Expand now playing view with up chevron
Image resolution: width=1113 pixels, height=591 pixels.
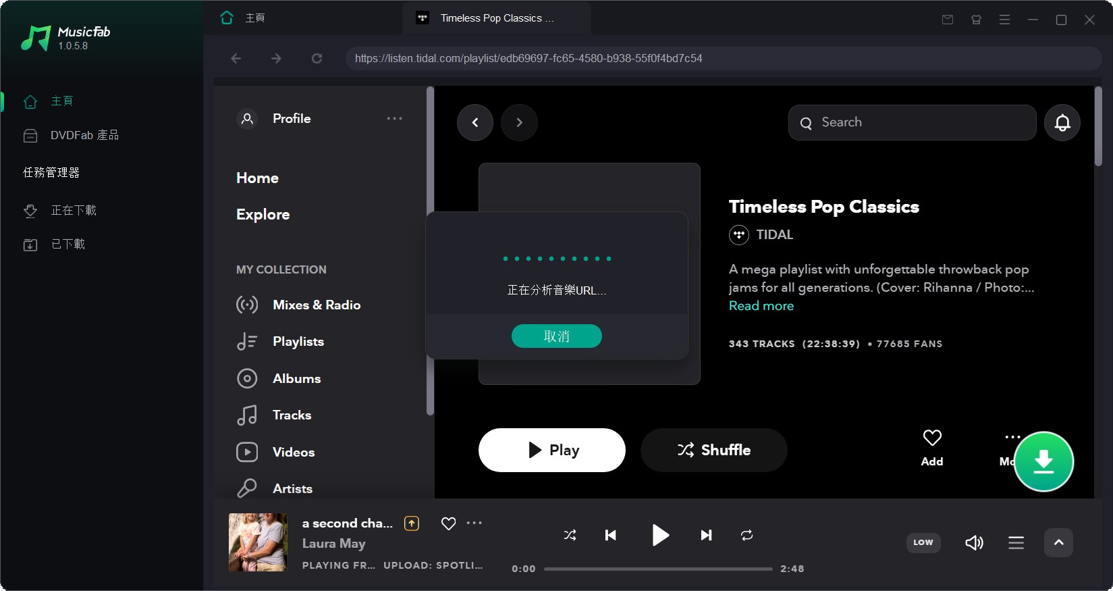click(x=1058, y=542)
